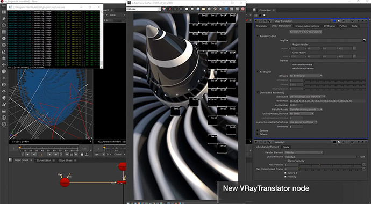The height and width of the screenshot is (204, 371).
Task: Enable the Clamp Velocity checkbox
Action: (286, 161)
